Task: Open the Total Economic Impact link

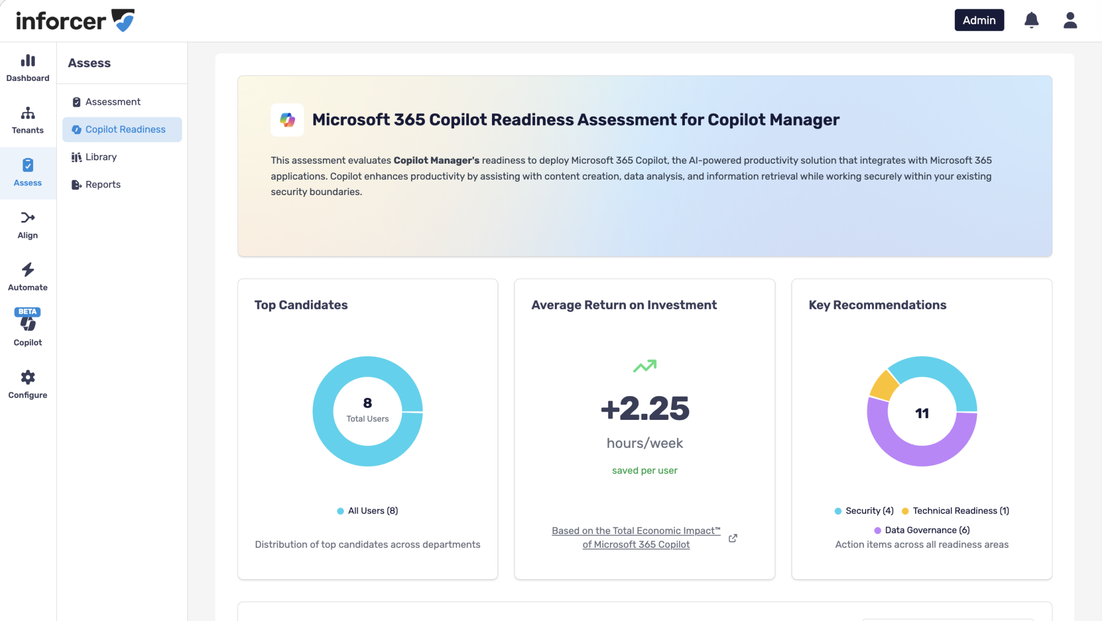Action: [636, 537]
